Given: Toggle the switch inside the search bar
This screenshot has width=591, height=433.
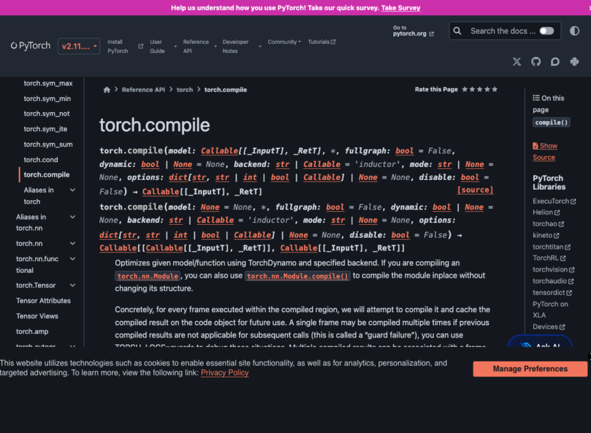Looking at the screenshot, I should pos(546,30).
